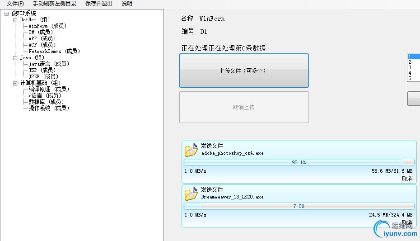
Task: Click the 95.1% progress bar
Action: click(299, 162)
